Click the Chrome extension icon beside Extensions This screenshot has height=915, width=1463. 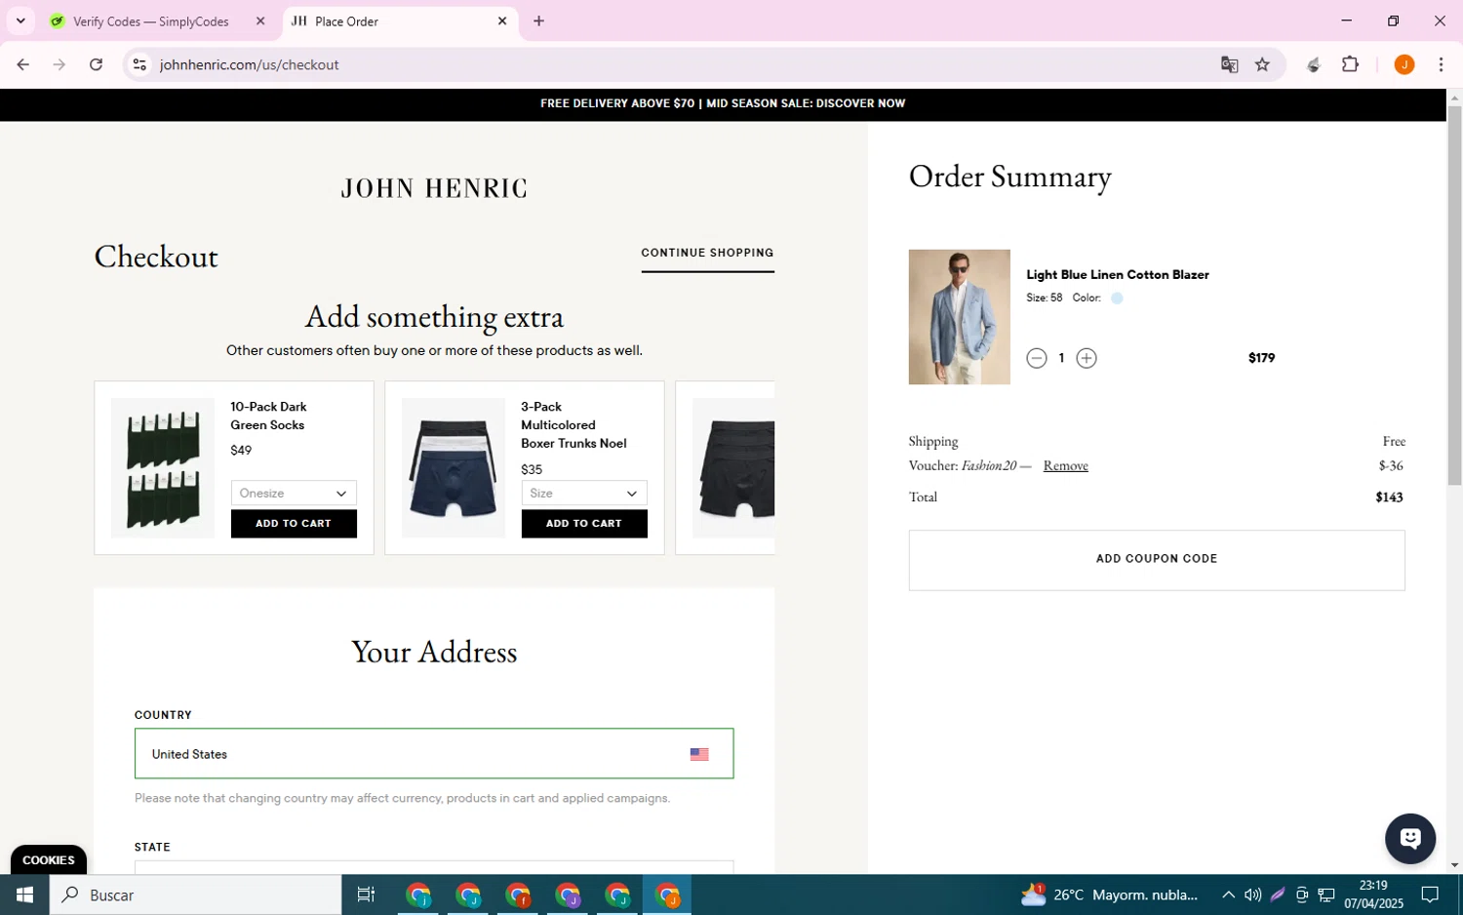(1313, 65)
